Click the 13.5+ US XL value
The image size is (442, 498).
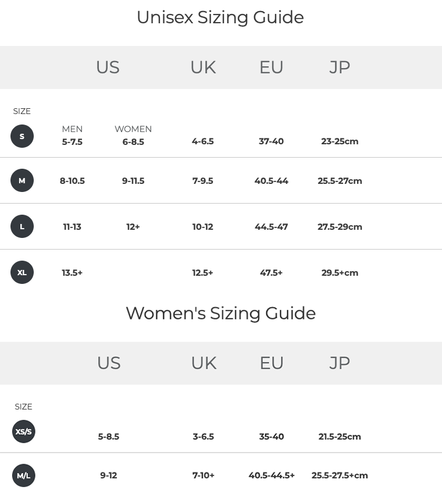point(72,272)
